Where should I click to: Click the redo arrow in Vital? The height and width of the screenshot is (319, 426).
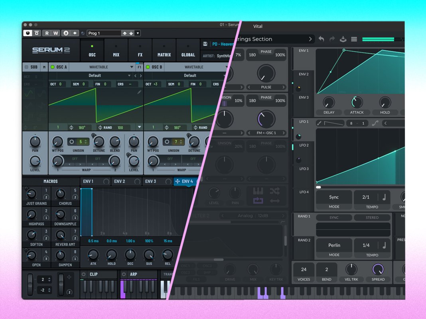pos(332,39)
